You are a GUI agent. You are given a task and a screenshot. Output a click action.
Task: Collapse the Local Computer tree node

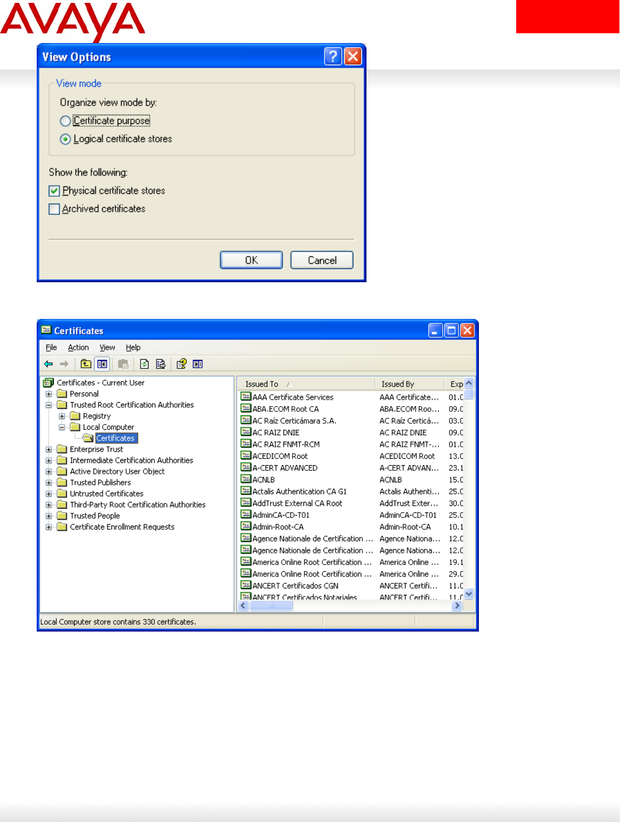[x=62, y=427]
